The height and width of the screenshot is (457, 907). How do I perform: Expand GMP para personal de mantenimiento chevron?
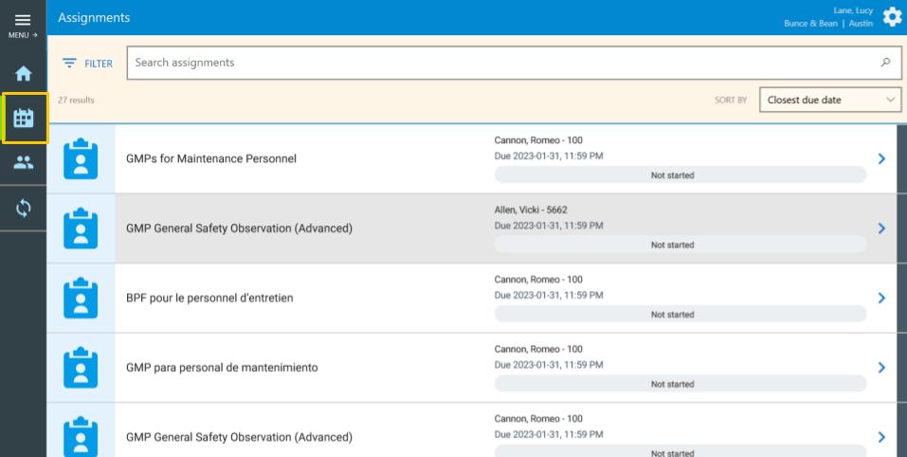click(882, 367)
